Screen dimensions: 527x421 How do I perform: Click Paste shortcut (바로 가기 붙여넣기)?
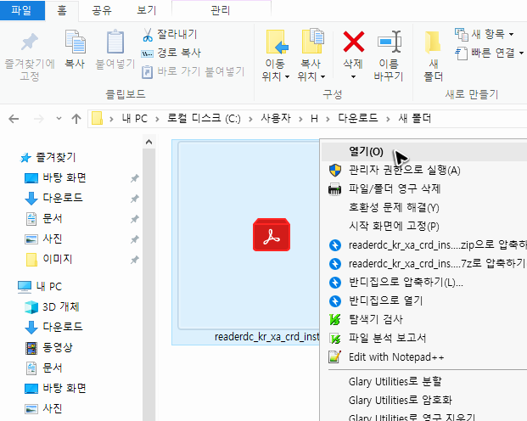(x=193, y=71)
